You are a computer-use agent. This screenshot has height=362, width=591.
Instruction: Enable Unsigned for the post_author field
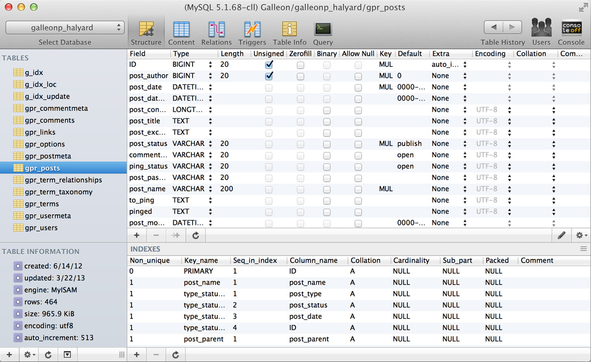(x=268, y=75)
